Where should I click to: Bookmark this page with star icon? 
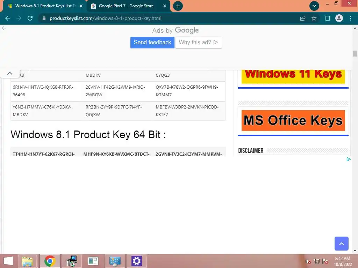pos(314,18)
